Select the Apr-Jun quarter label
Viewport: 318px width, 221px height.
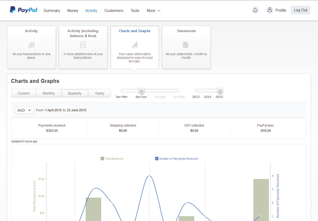141,97
